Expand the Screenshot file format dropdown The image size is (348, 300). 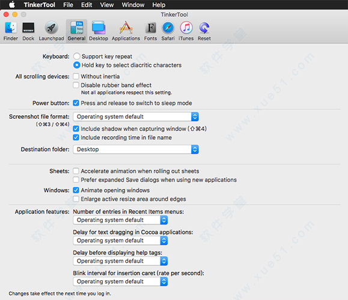click(x=136, y=116)
